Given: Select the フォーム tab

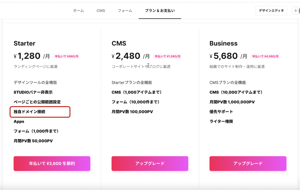Looking at the screenshot, I should click(x=125, y=11).
